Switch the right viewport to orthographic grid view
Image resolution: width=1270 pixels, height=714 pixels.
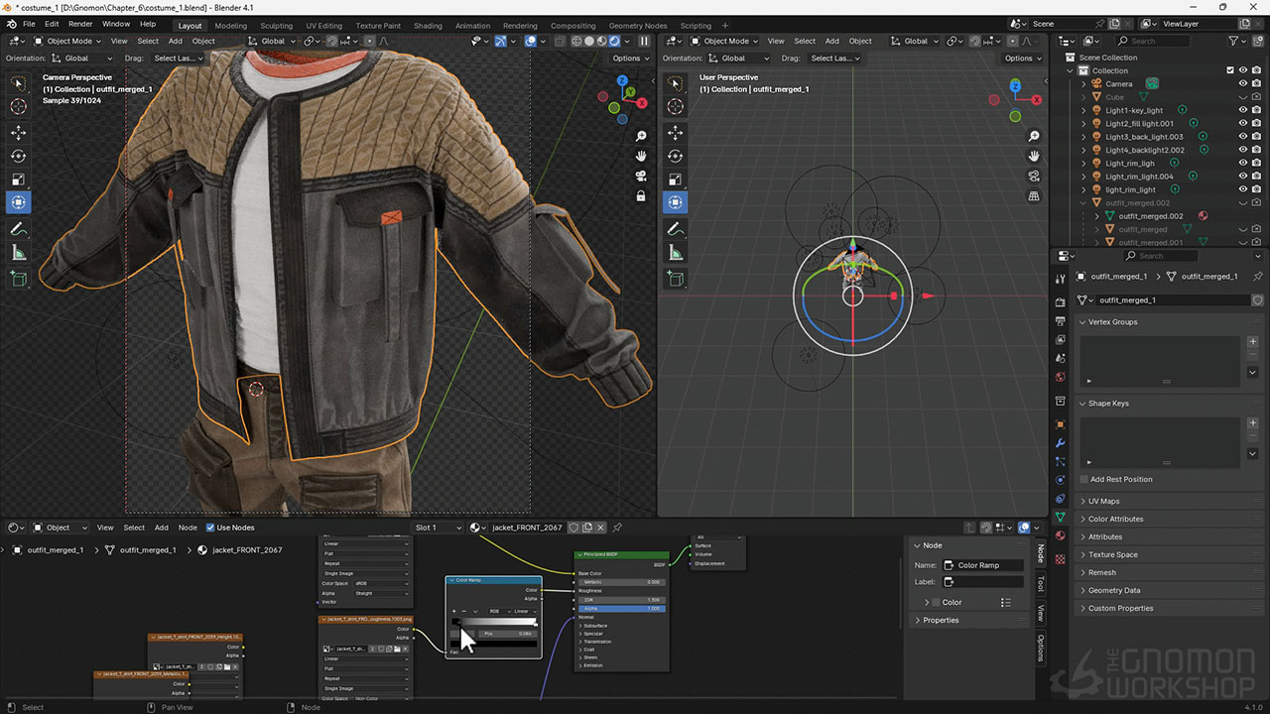[1034, 195]
